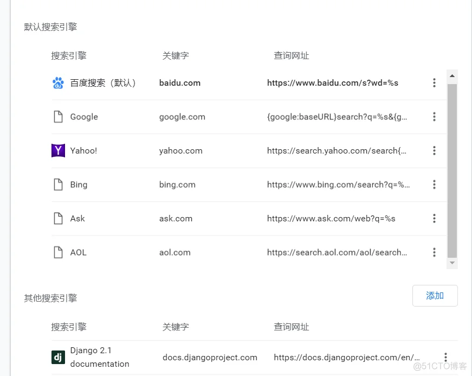The width and height of the screenshot is (472, 376).
Task: Click the docs.djangoproject.com keyword
Action: (x=210, y=358)
